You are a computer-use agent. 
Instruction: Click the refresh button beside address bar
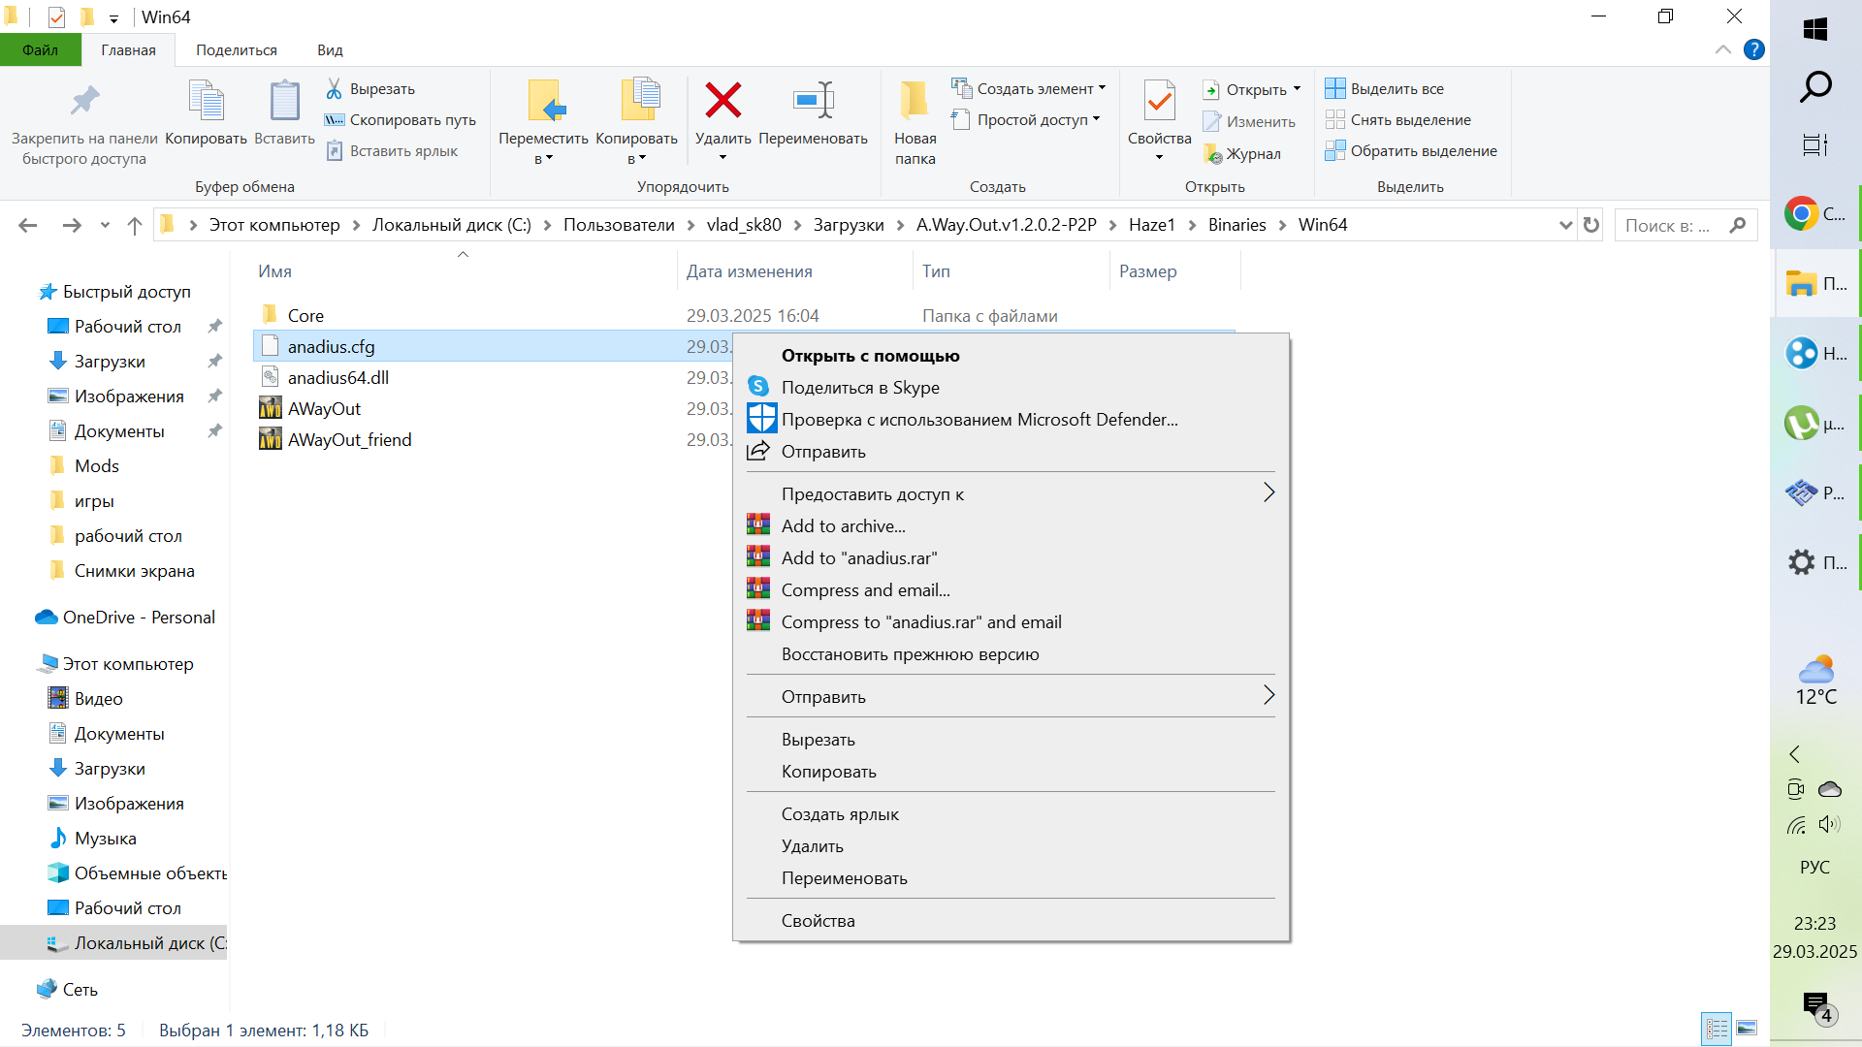click(1591, 225)
